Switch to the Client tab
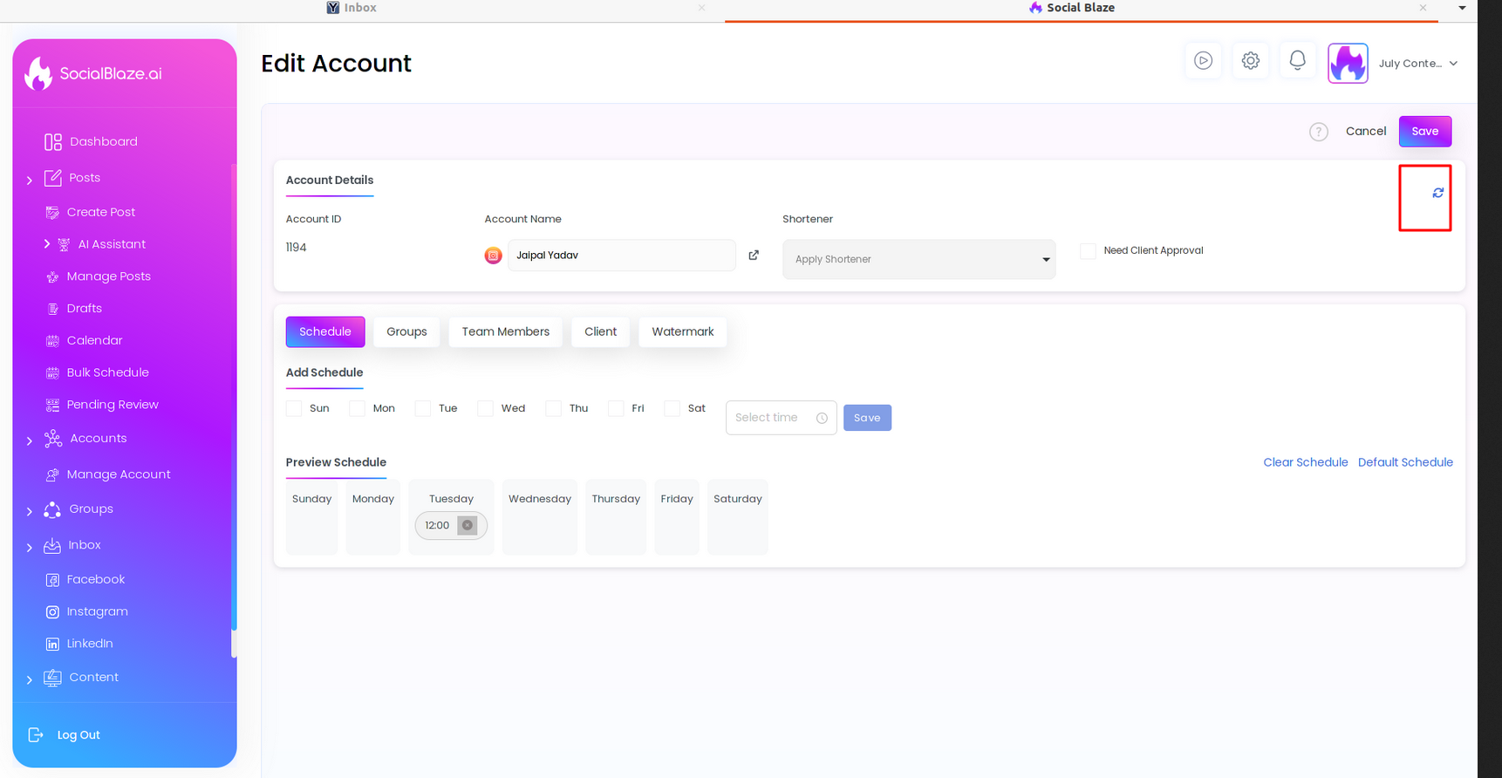This screenshot has height=778, width=1502. click(600, 331)
